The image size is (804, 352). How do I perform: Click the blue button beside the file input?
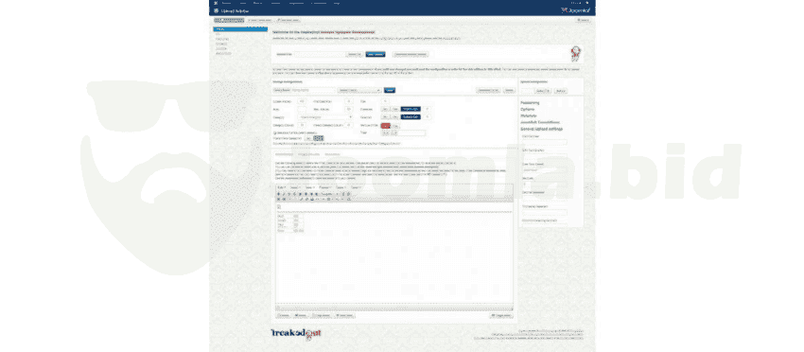click(376, 54)
